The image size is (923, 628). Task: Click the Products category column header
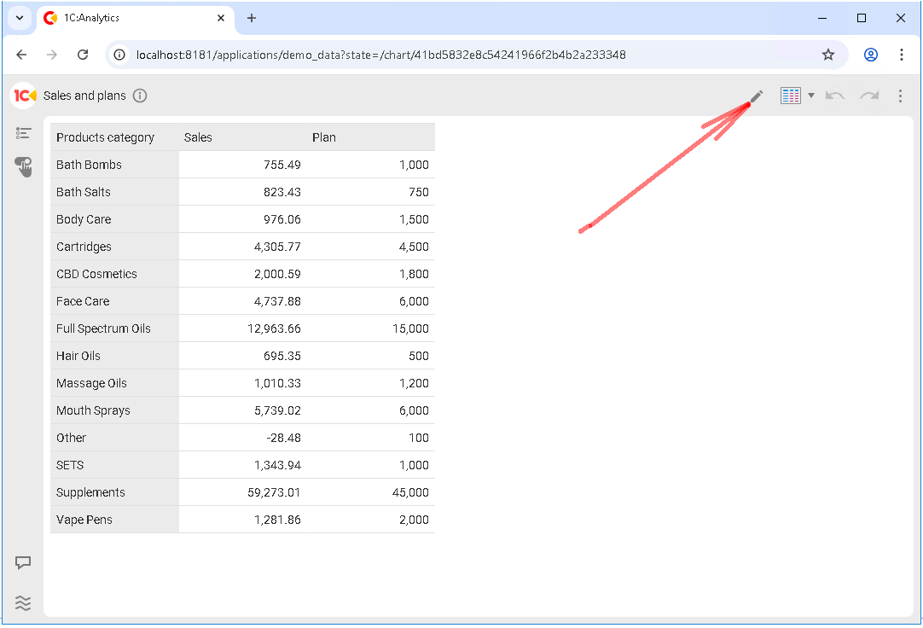[x=106, y=137]
